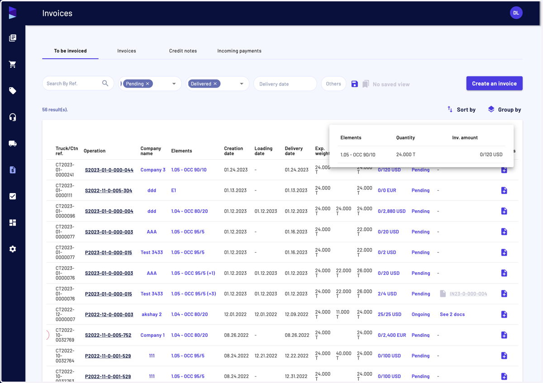Open the library documents sidebar icon

(x=13, y=38)
